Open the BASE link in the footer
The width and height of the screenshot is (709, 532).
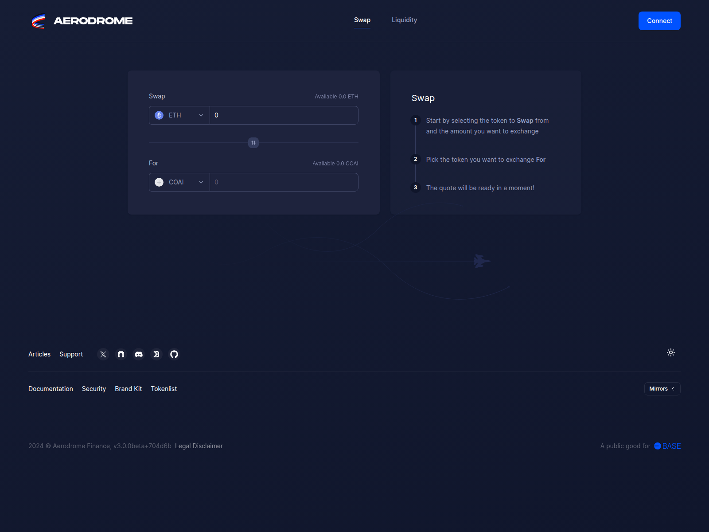(667, 446)
